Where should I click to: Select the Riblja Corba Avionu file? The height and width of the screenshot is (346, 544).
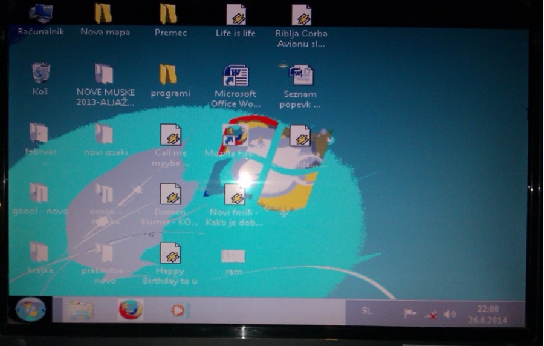click(x=301, y=15)
